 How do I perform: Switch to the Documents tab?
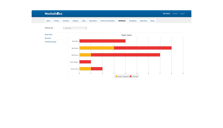93,21
